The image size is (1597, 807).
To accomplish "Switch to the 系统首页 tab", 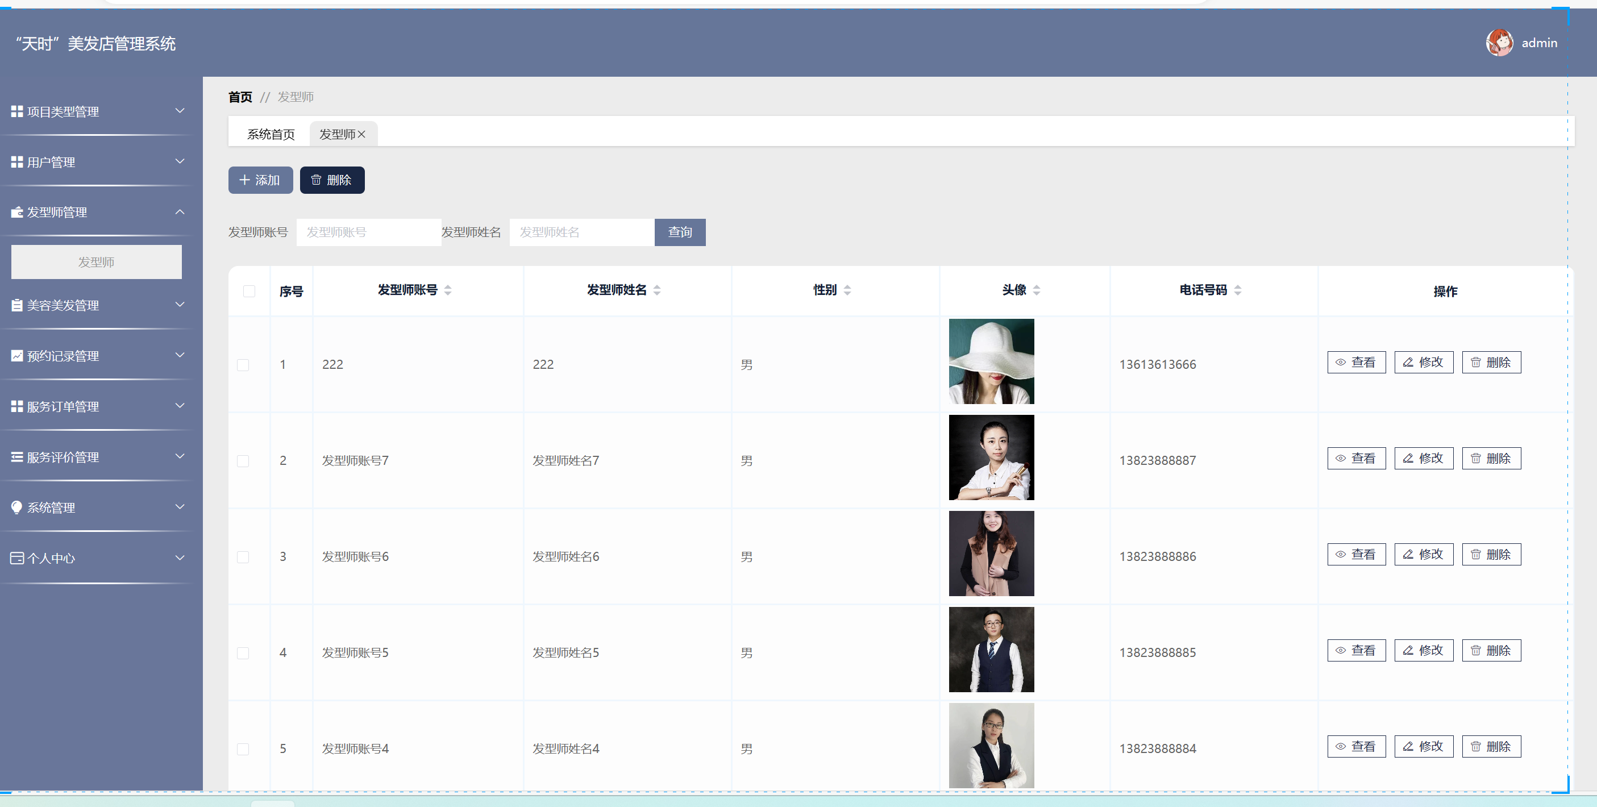I will tap(271, 135).
